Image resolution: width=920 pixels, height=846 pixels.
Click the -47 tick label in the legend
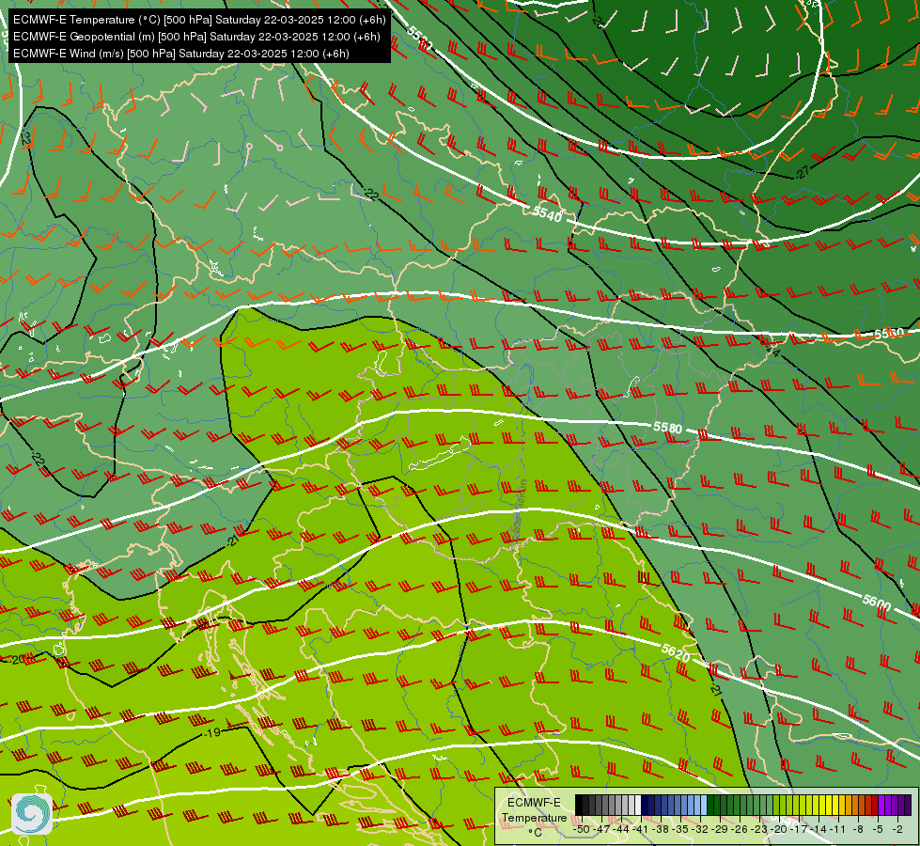tap(601, 829)
